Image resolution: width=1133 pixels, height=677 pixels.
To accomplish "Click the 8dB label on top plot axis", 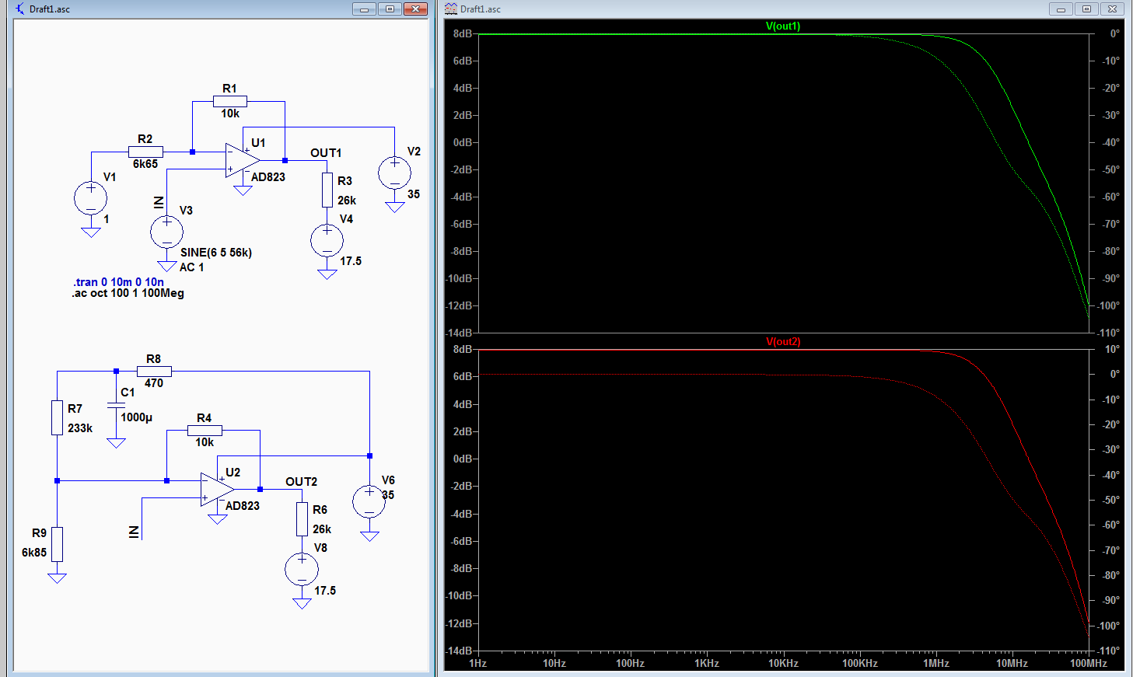I will (463, 33).
